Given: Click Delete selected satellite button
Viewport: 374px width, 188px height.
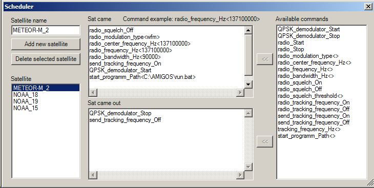Looking at the screenshot, I should coord(46,59).
